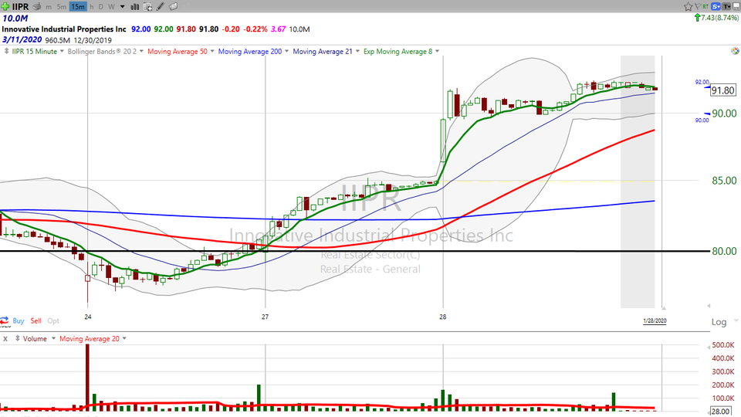
Task: Click the 80.00 price axis label
Action: pos(725,251)
